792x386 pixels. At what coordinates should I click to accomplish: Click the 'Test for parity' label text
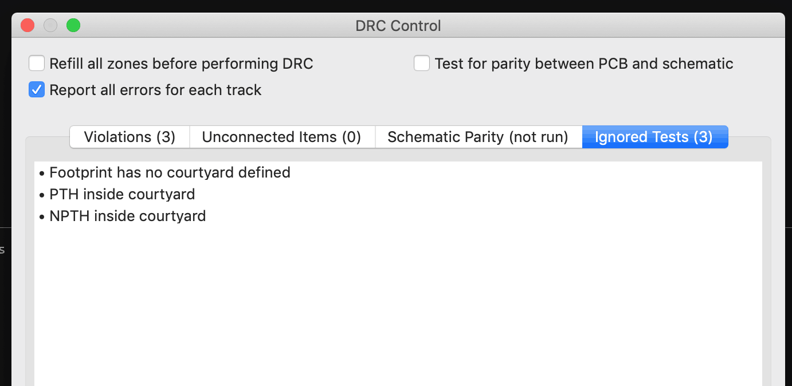(x=583, y=63)
